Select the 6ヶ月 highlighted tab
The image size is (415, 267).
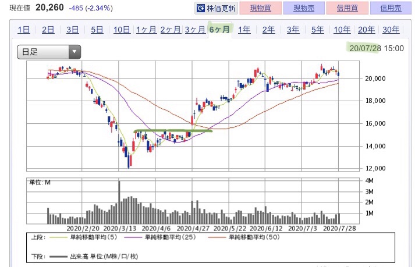219,30
